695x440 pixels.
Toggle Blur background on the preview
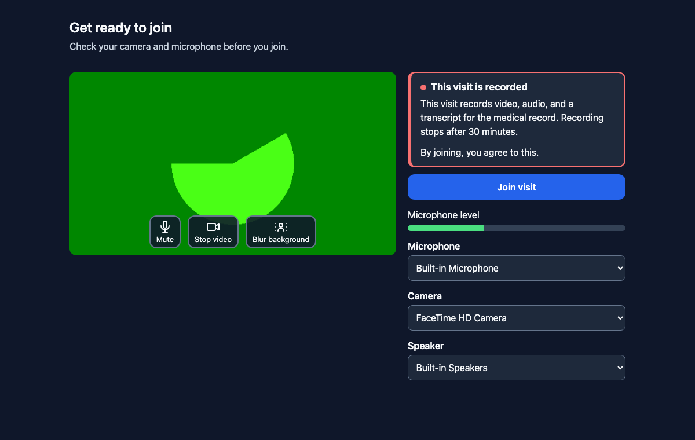click(281, 232)
